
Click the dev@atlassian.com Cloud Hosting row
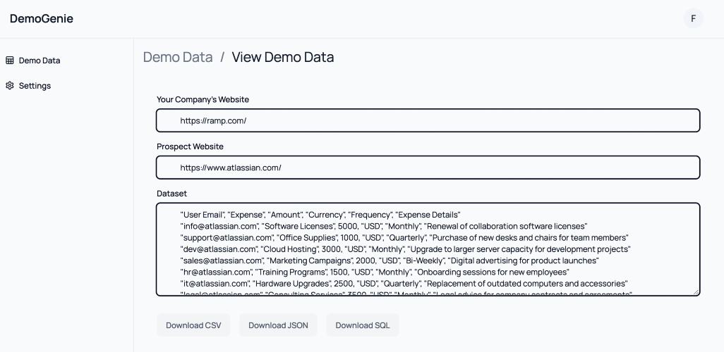click(406, 249)
